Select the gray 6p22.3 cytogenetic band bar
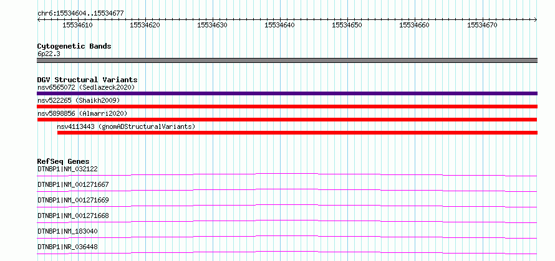 287,60
